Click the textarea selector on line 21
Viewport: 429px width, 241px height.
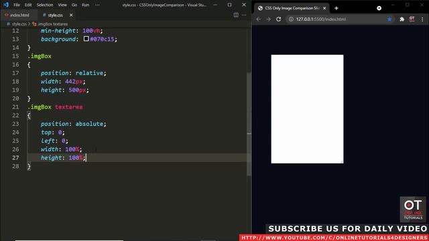point(68,107)
